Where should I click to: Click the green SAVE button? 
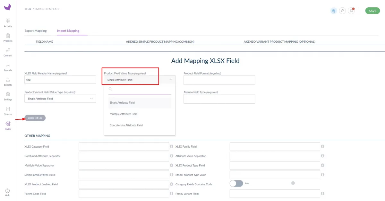[372, 11]
